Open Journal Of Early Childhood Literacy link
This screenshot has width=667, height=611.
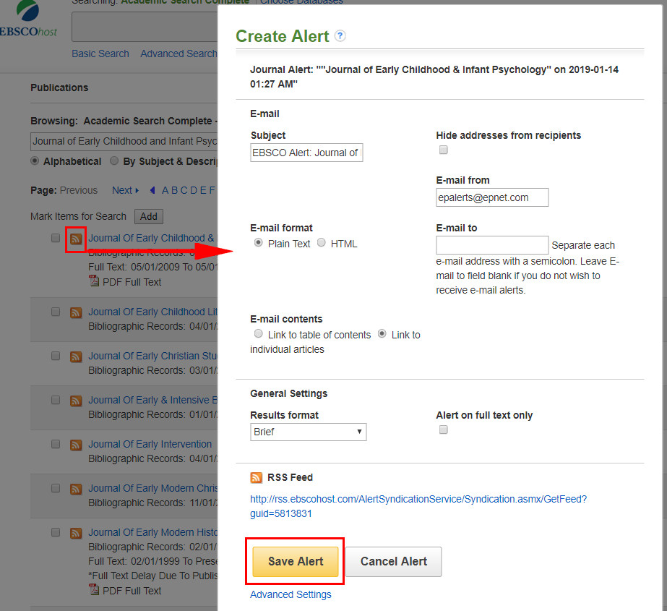pyautogui.click(x=152, y=312)
